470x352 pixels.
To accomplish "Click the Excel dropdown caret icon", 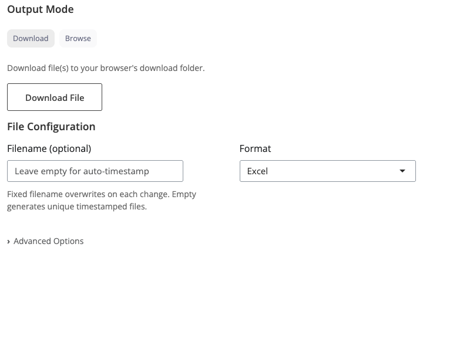I will pos(402,171).
